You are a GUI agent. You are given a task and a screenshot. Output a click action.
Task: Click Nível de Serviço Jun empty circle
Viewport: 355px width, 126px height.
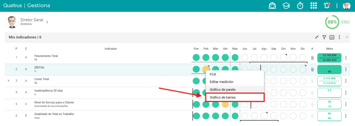[x=245, y=104]
